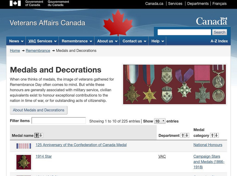
Task: Click the Search button
Action: 220,32
